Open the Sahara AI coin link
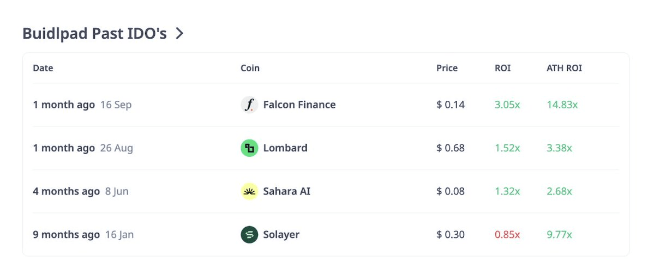The height and width of the screenshot is (280, 654). 286,191
